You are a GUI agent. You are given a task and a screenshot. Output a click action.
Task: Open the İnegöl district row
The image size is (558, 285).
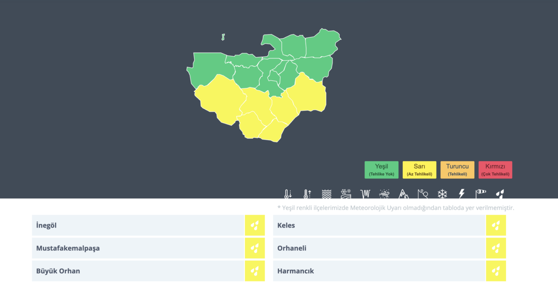point(138,225)
